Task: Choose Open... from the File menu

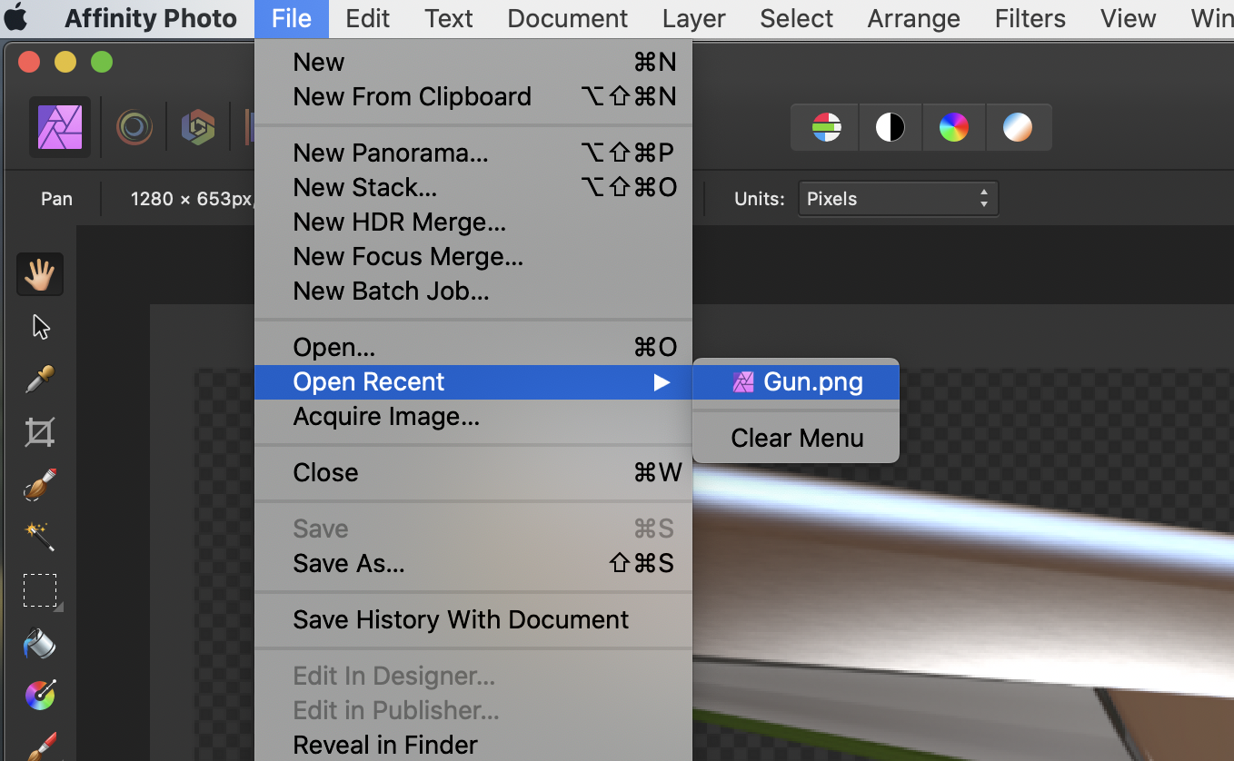Action: [x=473, y=347]
